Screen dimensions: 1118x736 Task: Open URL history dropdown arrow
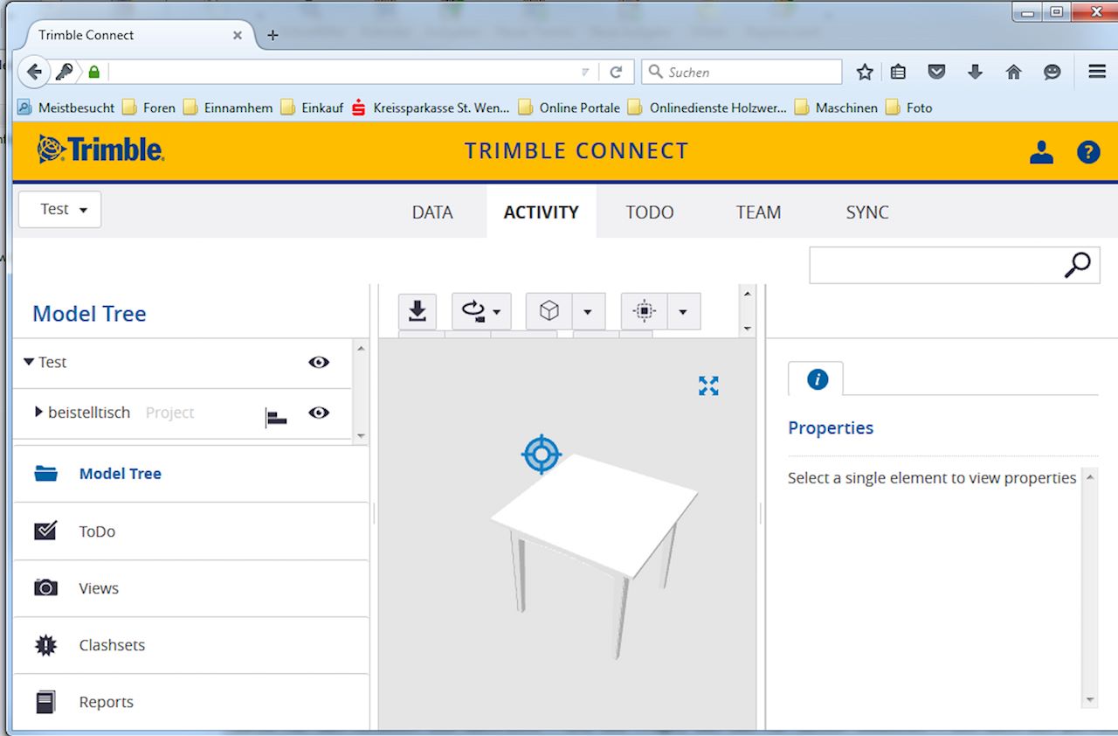click(x=586, y=72)
